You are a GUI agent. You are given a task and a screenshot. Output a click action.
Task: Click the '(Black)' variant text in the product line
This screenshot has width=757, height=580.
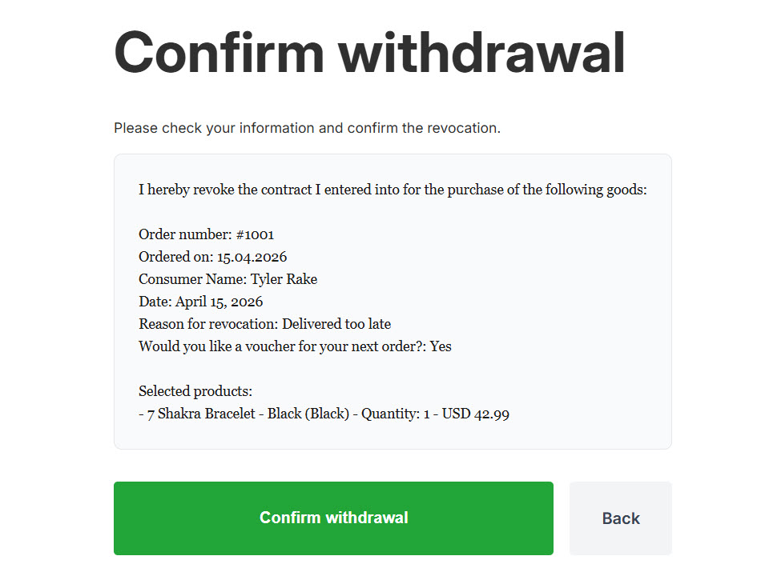click(327, 414)
